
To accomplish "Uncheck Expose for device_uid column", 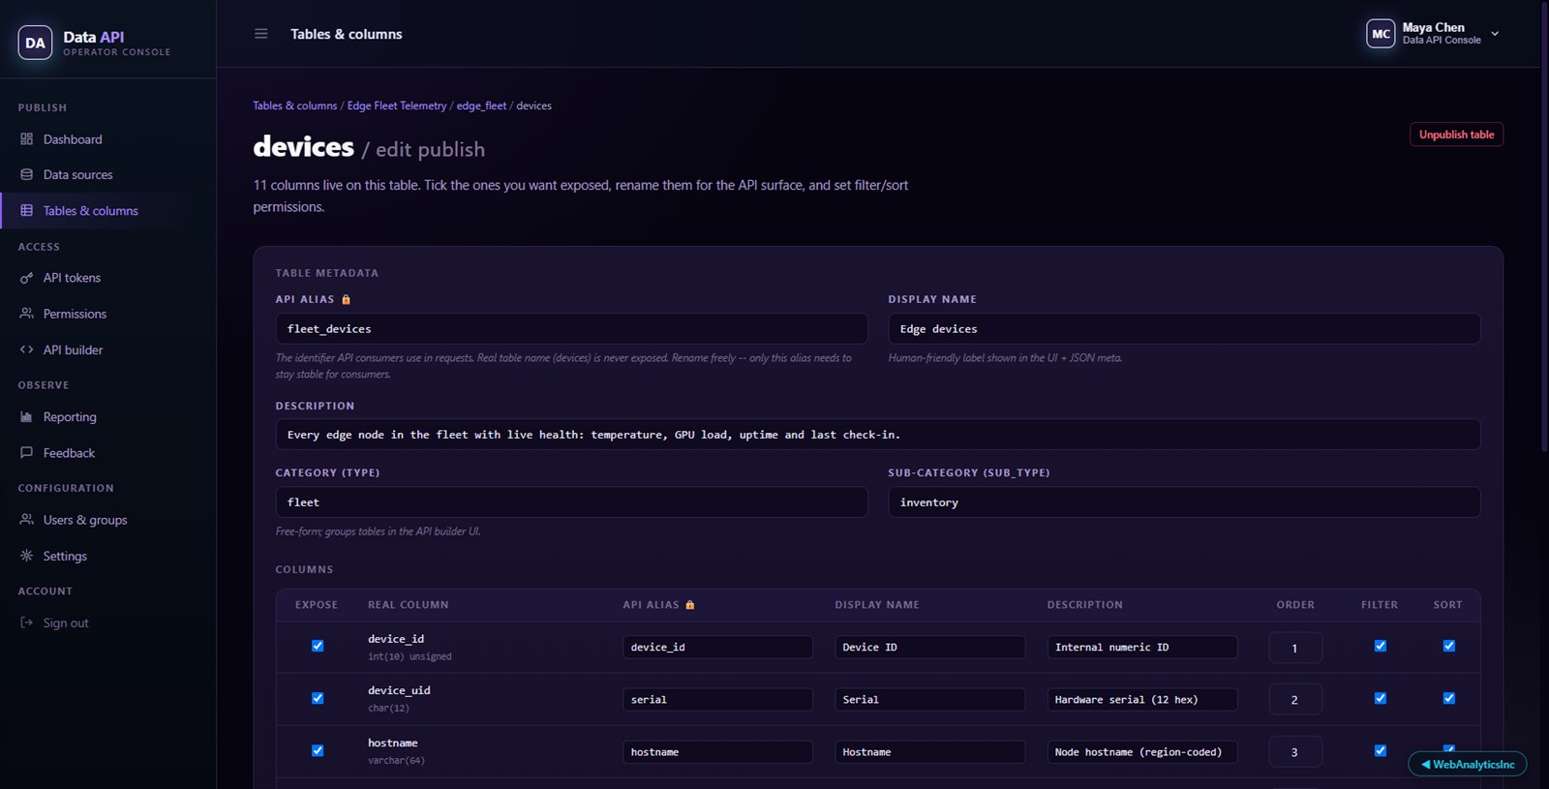I will (x=318, y=698).
